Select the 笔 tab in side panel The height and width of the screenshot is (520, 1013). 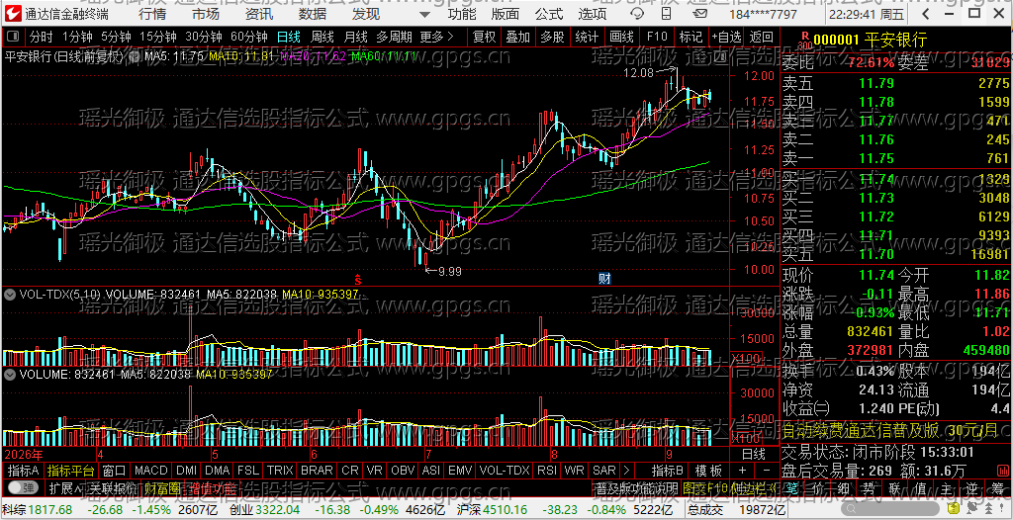coord(790,487)
